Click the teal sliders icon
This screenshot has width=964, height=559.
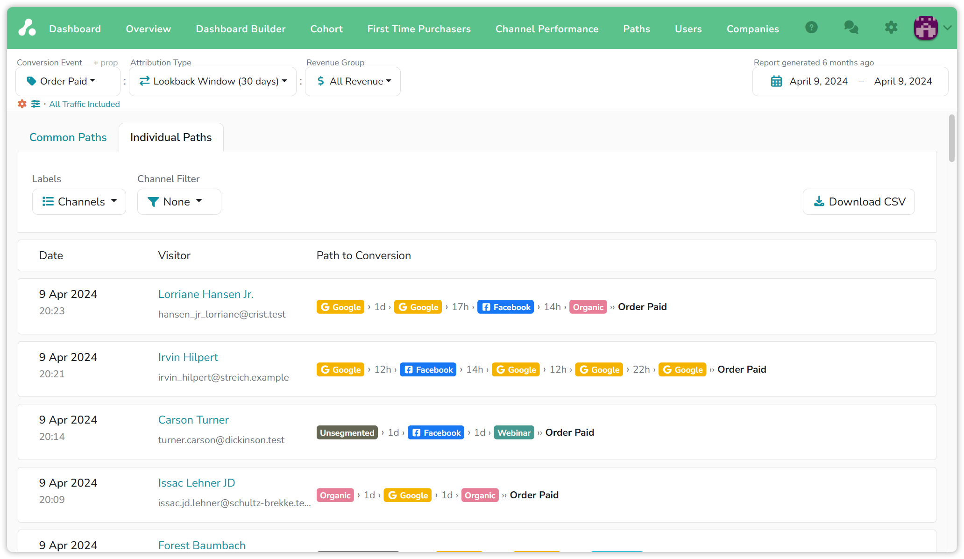click(35, 104)
